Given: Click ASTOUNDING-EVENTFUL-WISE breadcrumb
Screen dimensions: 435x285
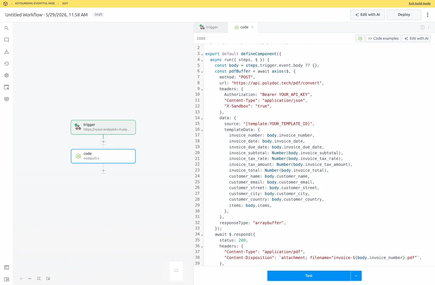Looking at the screenshot, I should tap(35, 3).
